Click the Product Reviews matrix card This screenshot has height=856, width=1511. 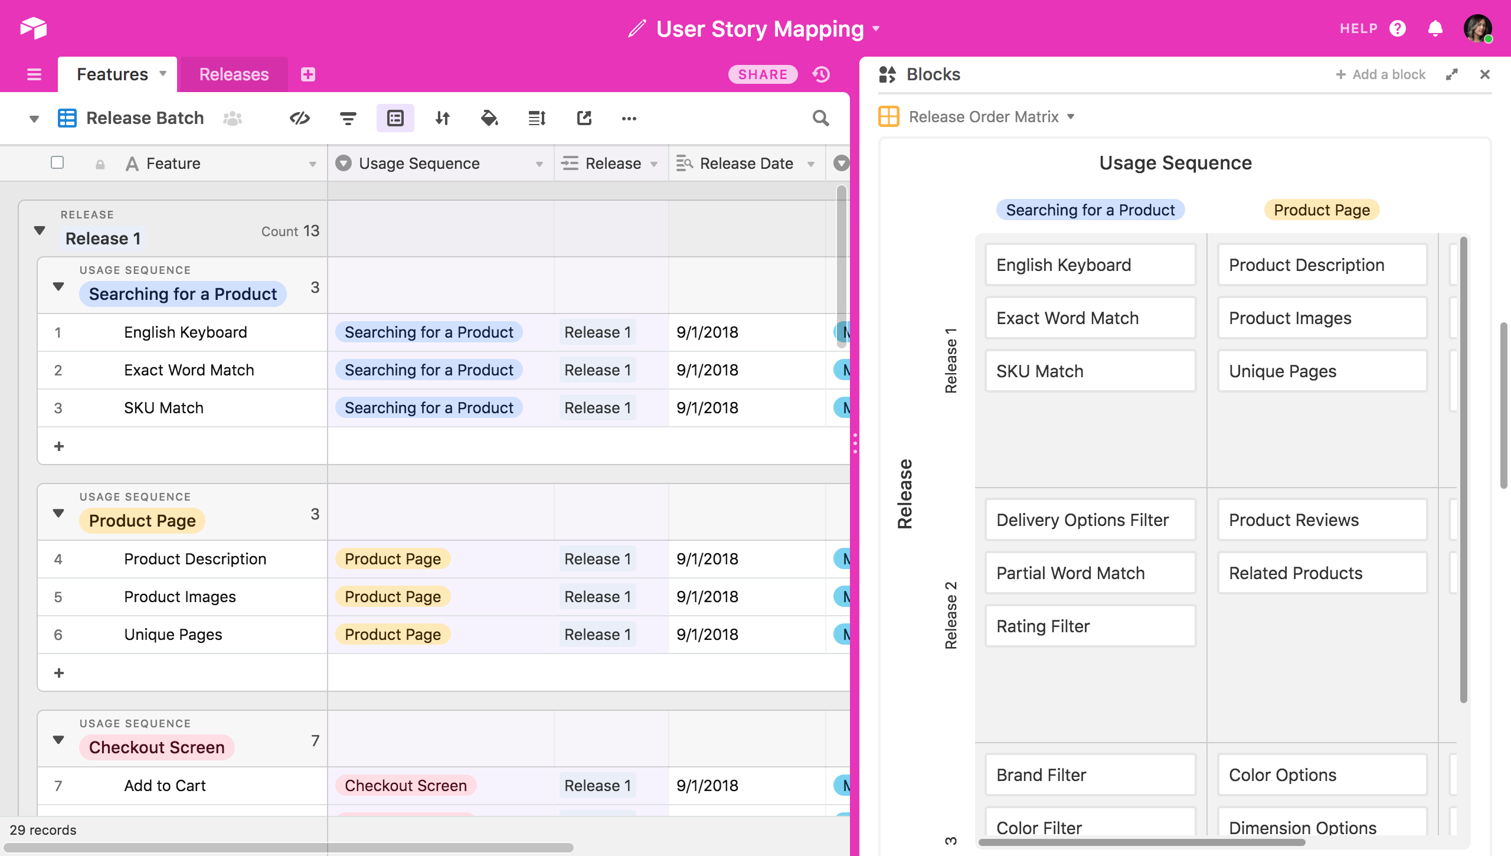pyautogui.click(x=1322, y=520)
